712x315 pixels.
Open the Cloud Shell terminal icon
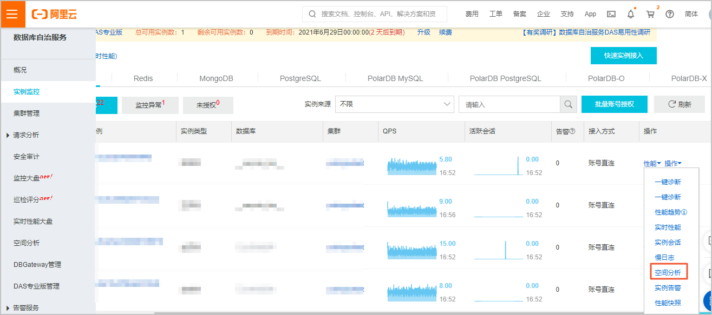(x=611, y=14)
